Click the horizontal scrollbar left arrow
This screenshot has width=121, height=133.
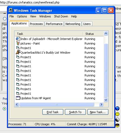click(x=17, y=104)
